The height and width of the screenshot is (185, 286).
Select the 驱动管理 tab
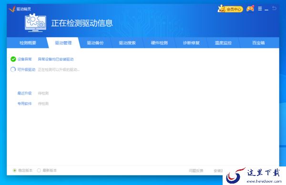[x=63, y=43]
